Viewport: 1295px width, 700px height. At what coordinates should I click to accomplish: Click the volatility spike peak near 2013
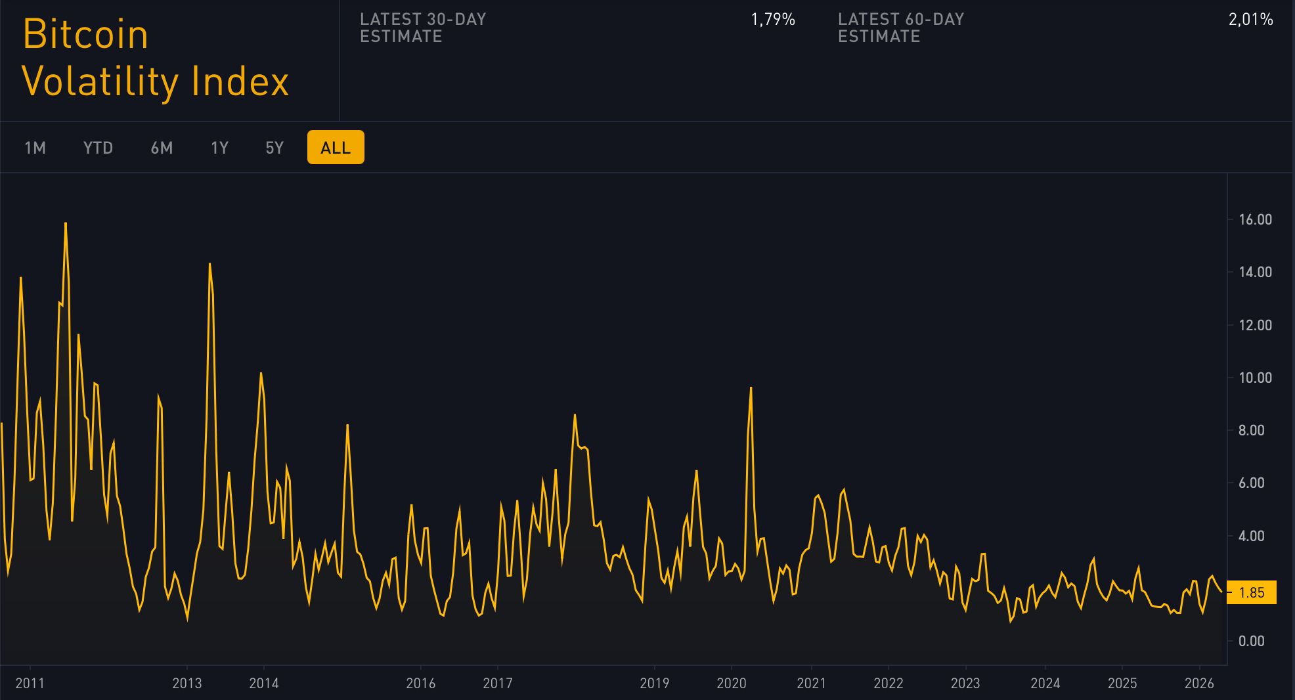[209, 264]
